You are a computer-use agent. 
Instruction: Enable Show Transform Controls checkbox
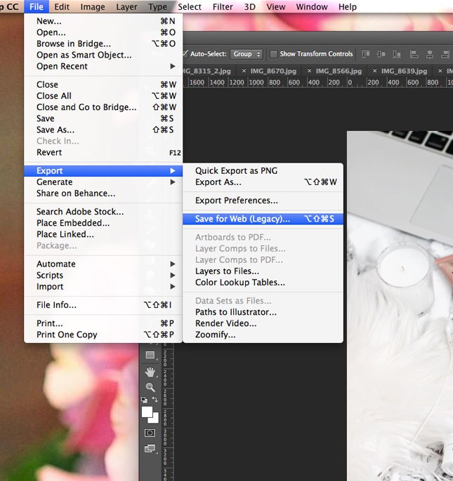pos(273,54)
